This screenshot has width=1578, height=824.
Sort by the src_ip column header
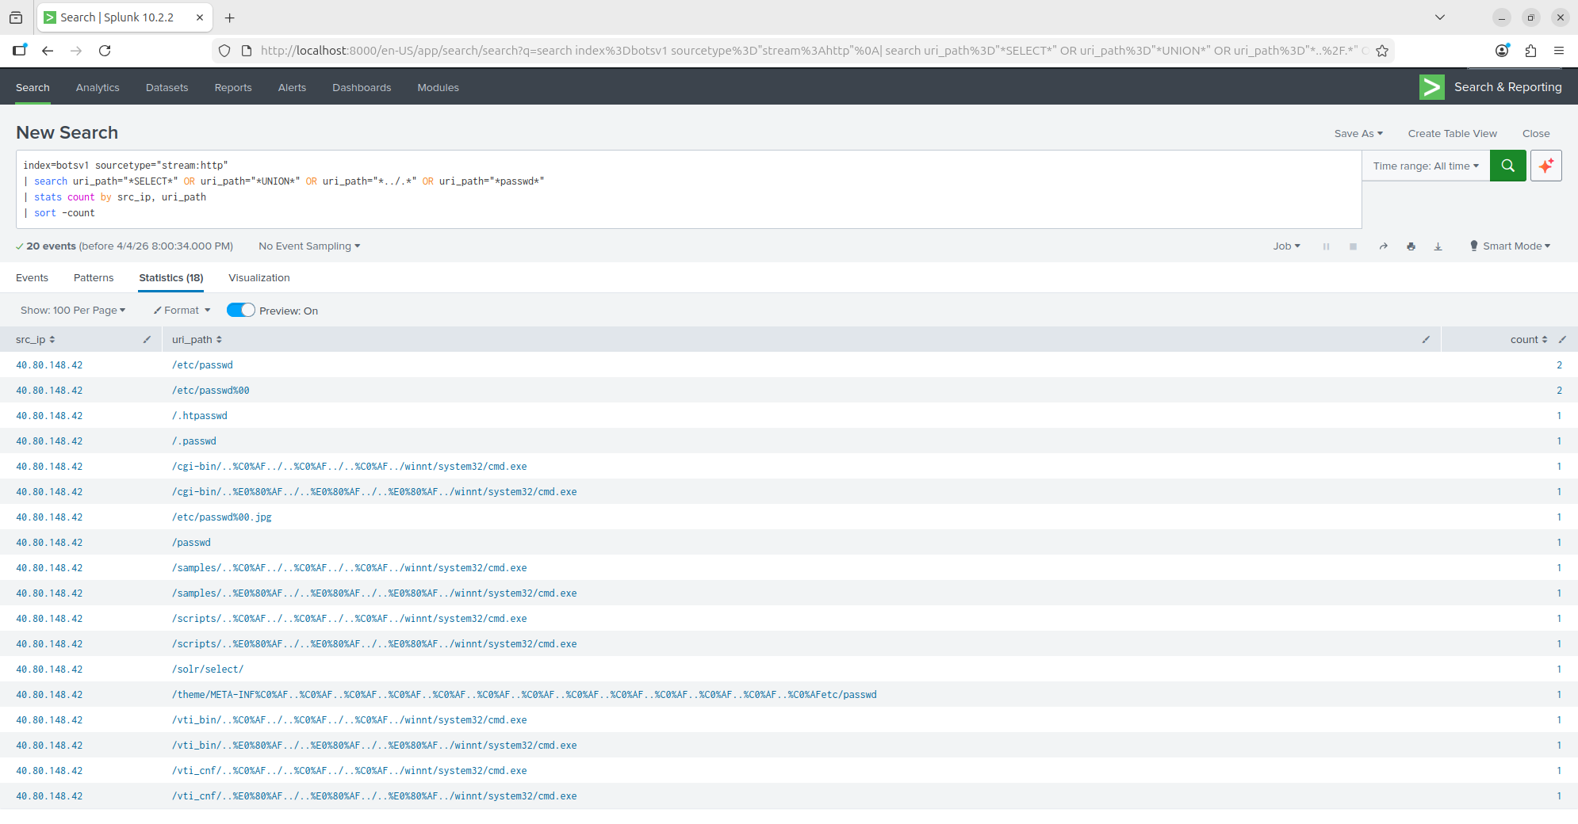click(x=36, y=339)
